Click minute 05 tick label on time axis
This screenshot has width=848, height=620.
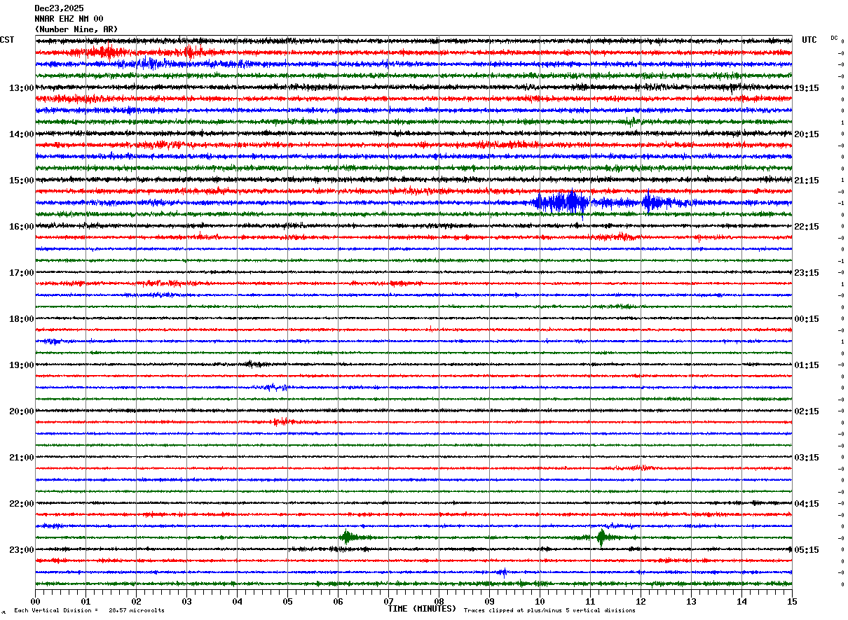287,602
